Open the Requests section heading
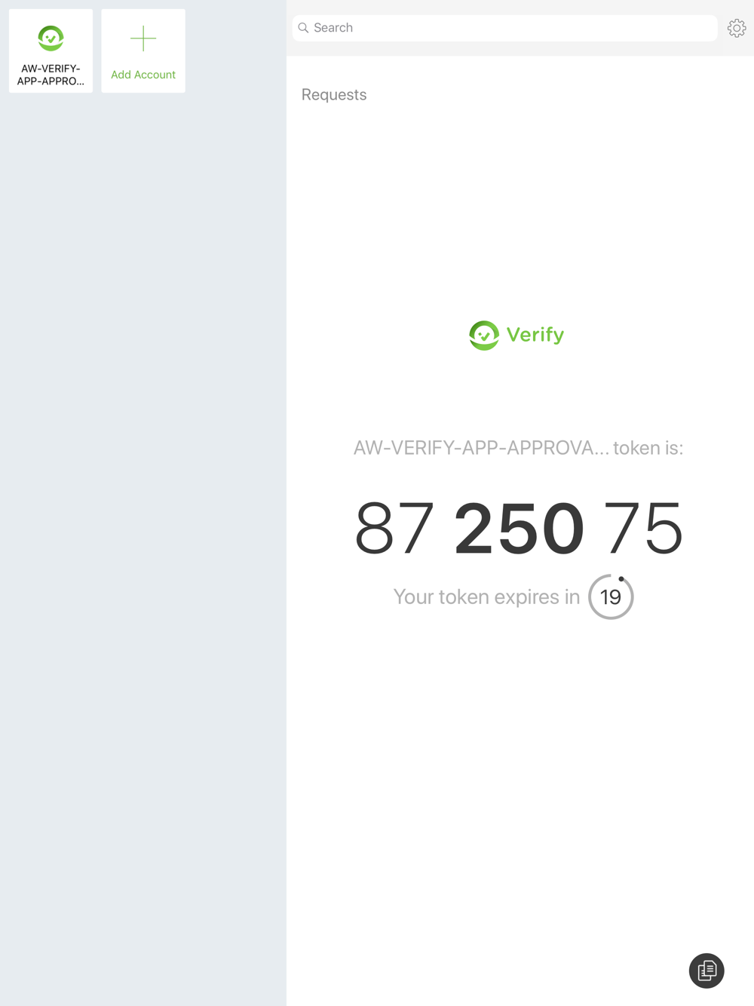The height and width of the screenshot is (1006, 754). (x=334, y=94)
